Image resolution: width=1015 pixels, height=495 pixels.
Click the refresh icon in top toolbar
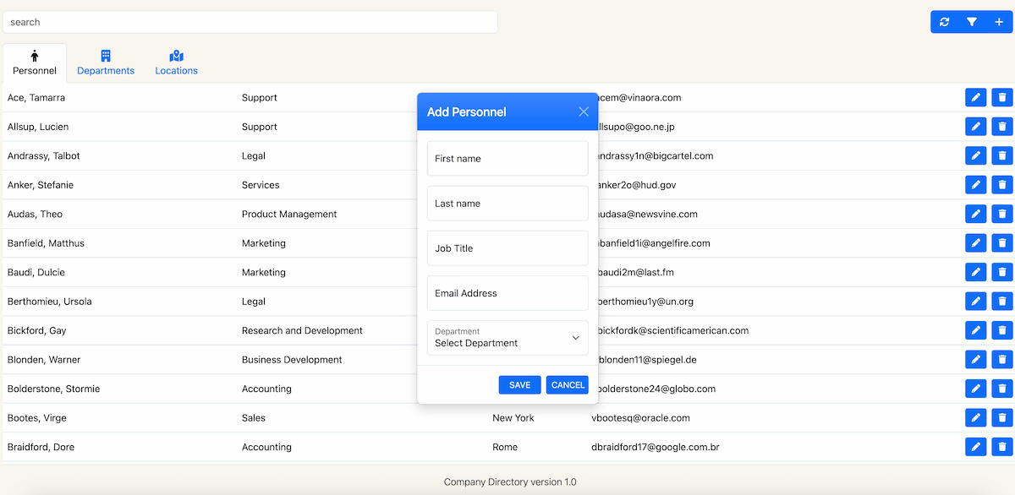click(x=945, y=22)
